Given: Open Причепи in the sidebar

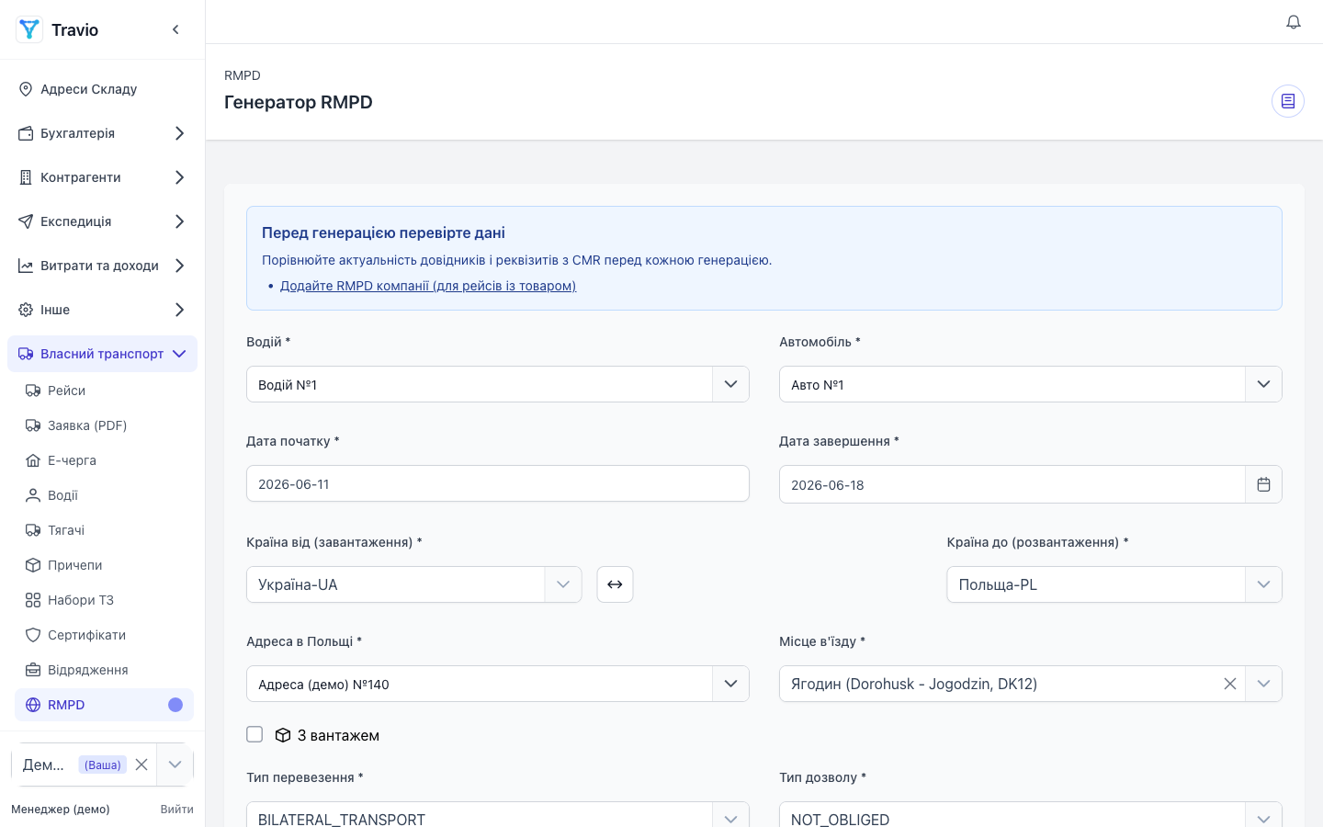Looking at the screenshot, I should (x=105, y=565).
